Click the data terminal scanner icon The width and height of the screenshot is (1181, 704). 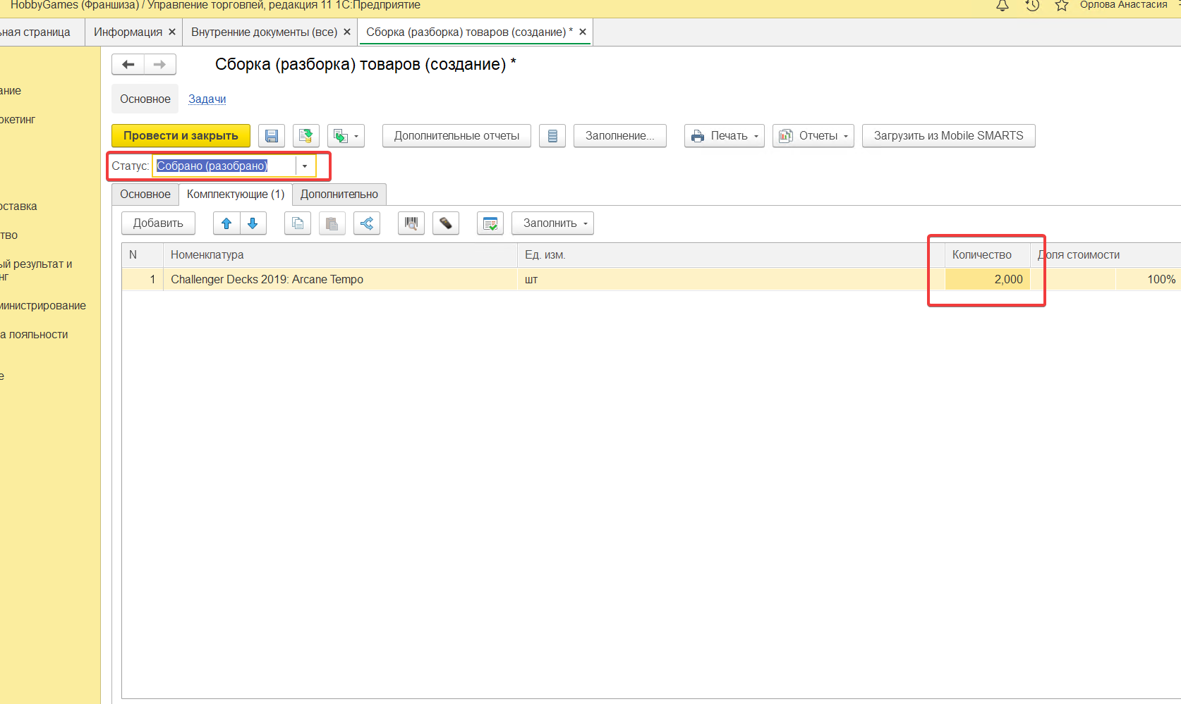pos(446,223)
